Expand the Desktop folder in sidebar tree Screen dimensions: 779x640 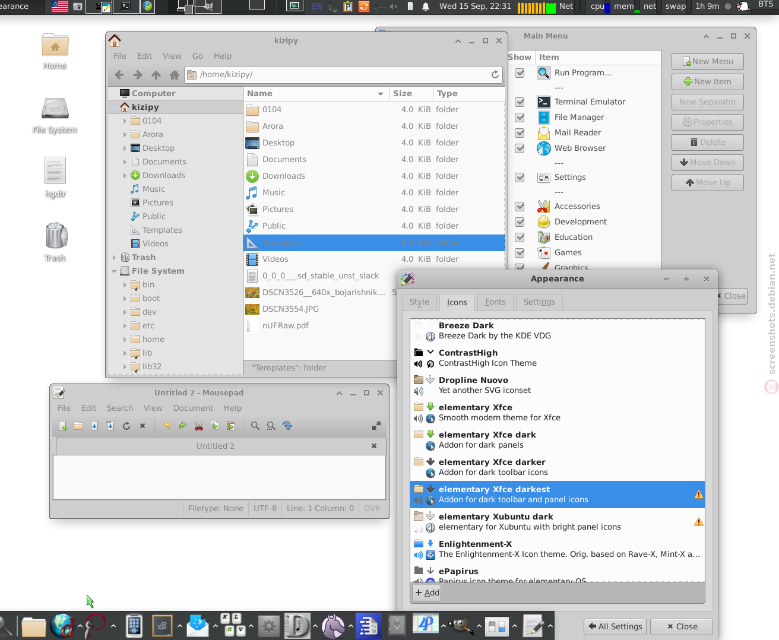(125, 148)
